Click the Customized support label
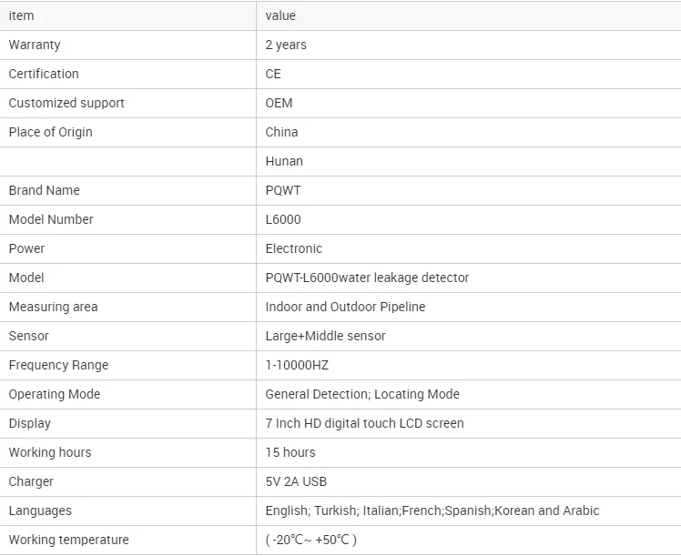This screenshot has width=681, height=556. pos(66,103)
